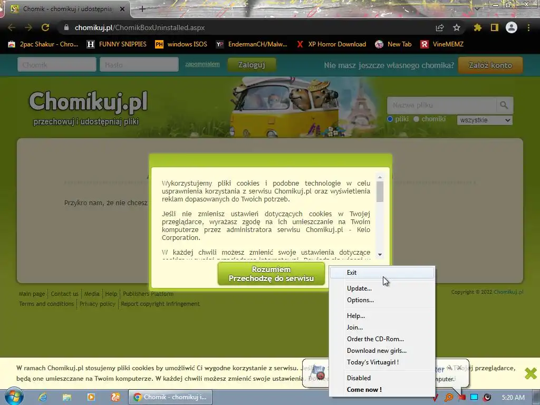
Task: Click the site padlock icon
Action: point(66,27)
